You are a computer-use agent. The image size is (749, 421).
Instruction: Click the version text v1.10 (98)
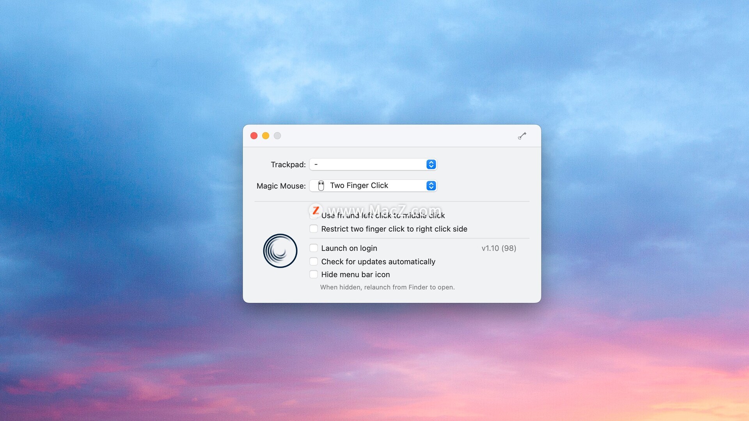coord(499,248)
